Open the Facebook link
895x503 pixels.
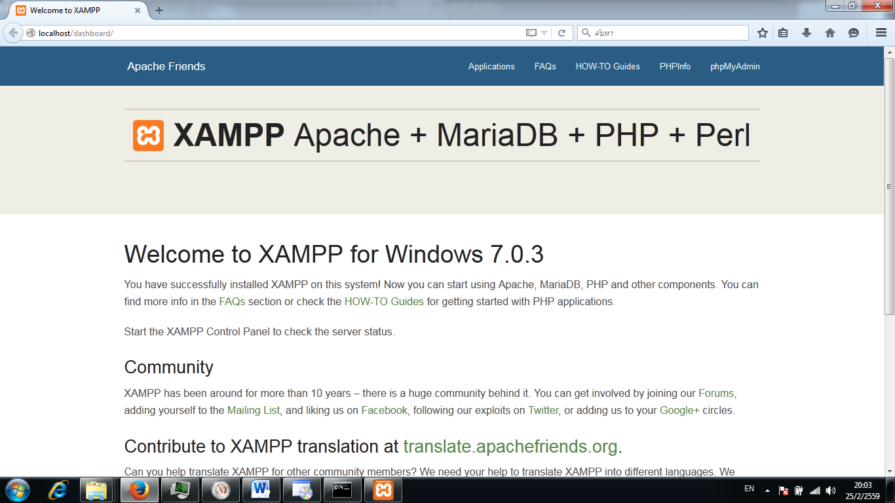(x=385, y=410)
